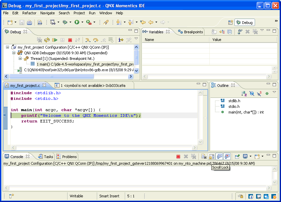The image size is (281, 202).
Task: Click the Remove All Terminated Launches icon
Action: [40, 40]
